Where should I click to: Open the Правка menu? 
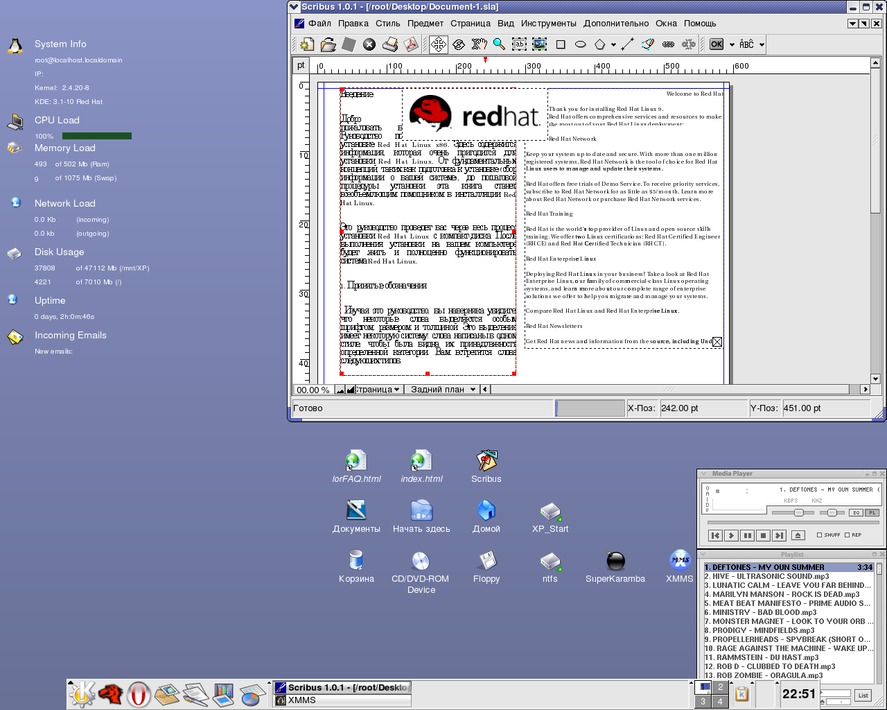click(353, 24)
